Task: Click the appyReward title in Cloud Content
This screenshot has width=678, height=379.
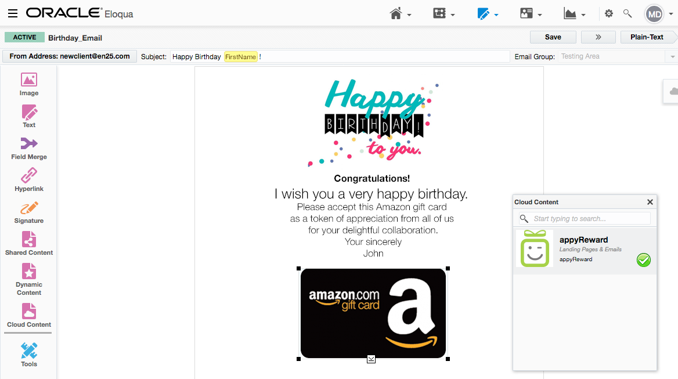Action: [x=584, y=240]
